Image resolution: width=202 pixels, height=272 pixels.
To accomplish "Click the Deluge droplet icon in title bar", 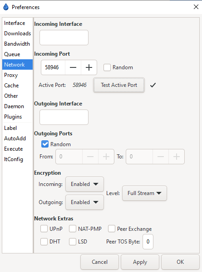I will 6,7.
